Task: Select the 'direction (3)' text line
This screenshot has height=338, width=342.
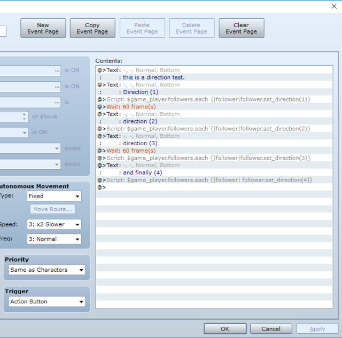Action: pos(214,144)
